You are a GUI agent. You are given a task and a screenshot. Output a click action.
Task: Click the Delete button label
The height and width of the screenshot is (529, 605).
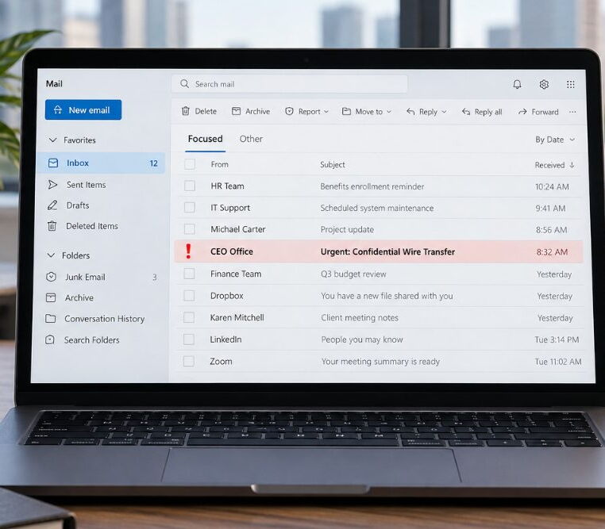(x=206, y=111)
